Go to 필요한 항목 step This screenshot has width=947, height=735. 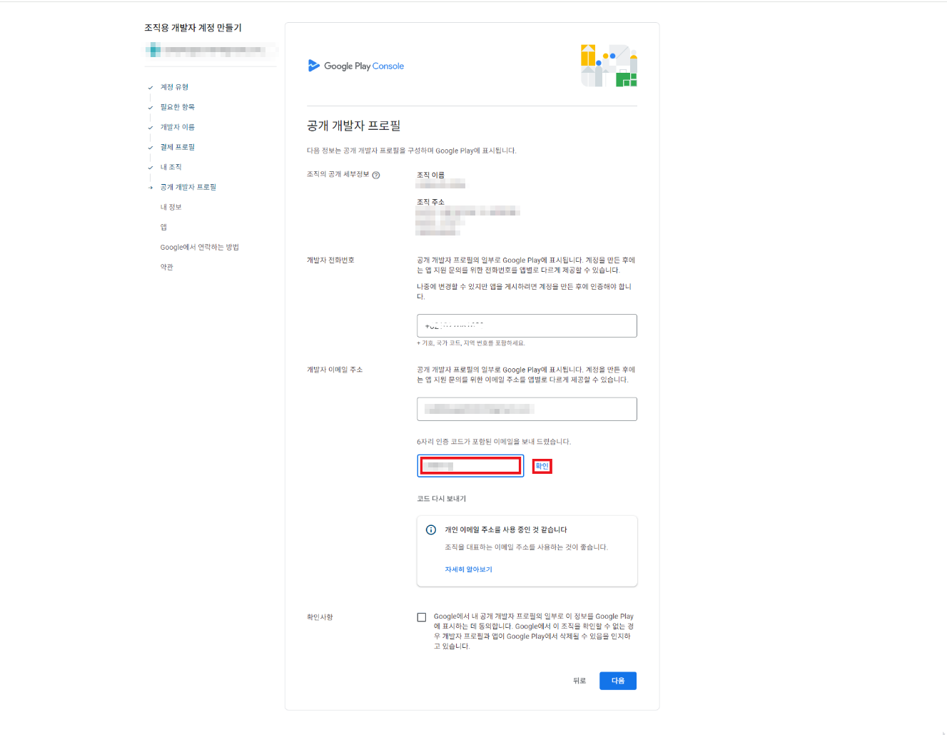tap(177, 107)
